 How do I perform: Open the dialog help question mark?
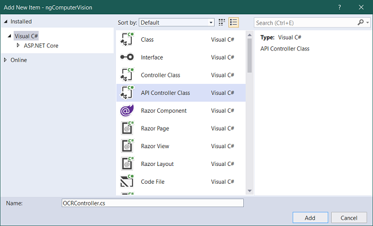pos(340,7)
